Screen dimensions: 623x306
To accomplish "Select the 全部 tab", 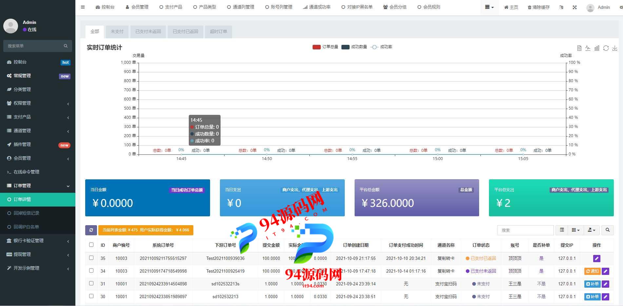I will click(95, 32).
